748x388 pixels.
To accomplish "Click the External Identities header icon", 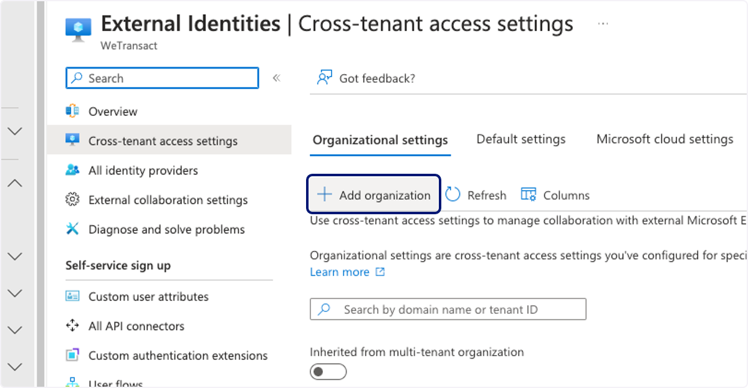I will (x=79, y=29).
